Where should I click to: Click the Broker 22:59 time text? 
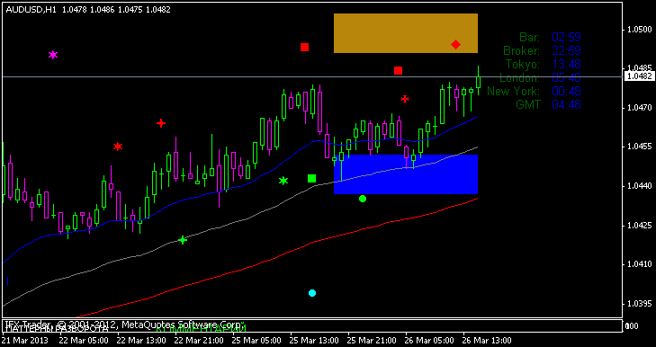tap(542, 51)
